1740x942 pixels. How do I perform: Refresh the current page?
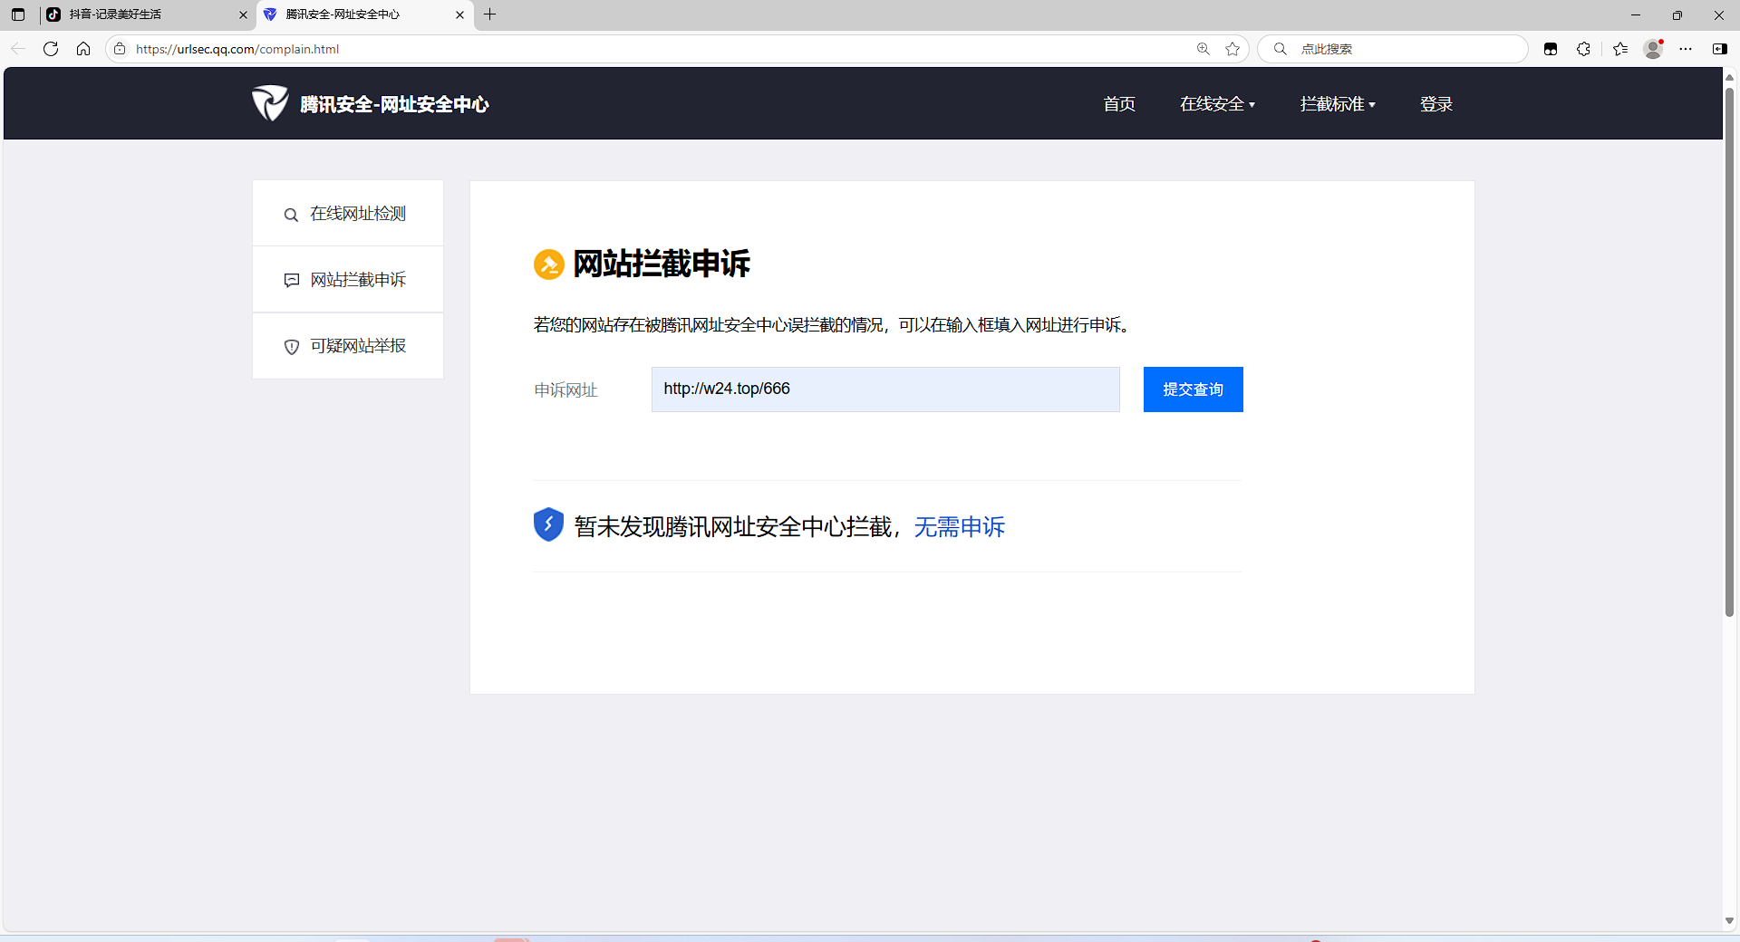coord(51,49)
